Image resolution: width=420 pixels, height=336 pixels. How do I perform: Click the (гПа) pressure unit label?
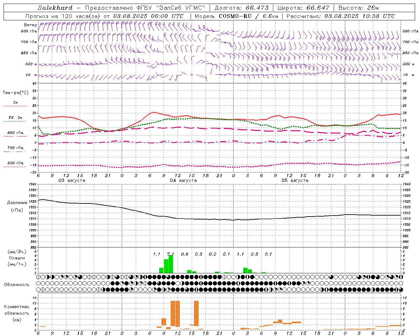click(x=17, y=210)
